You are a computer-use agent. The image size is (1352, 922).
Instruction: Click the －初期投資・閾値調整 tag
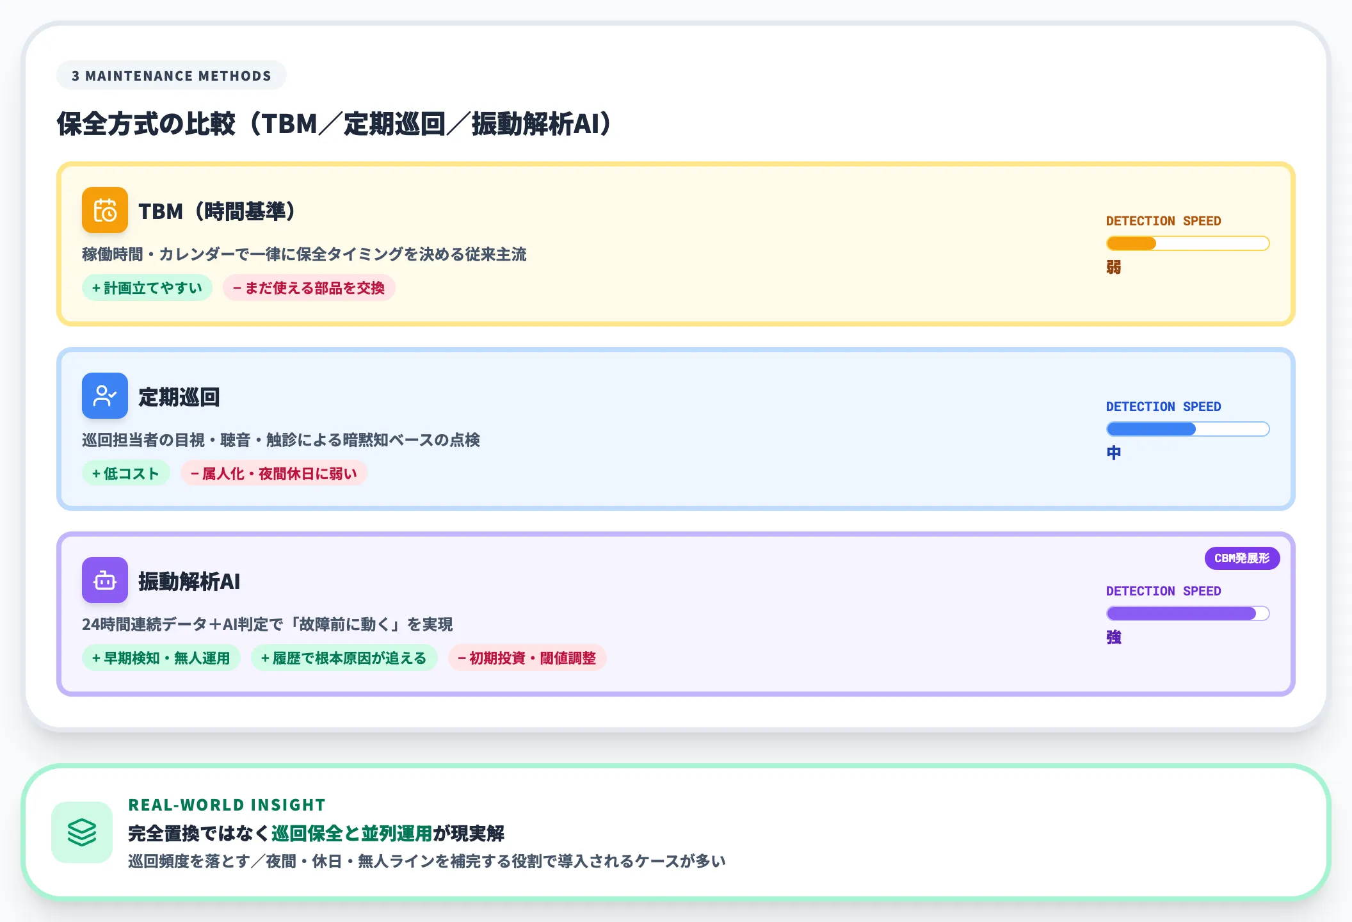coord(527,658)
